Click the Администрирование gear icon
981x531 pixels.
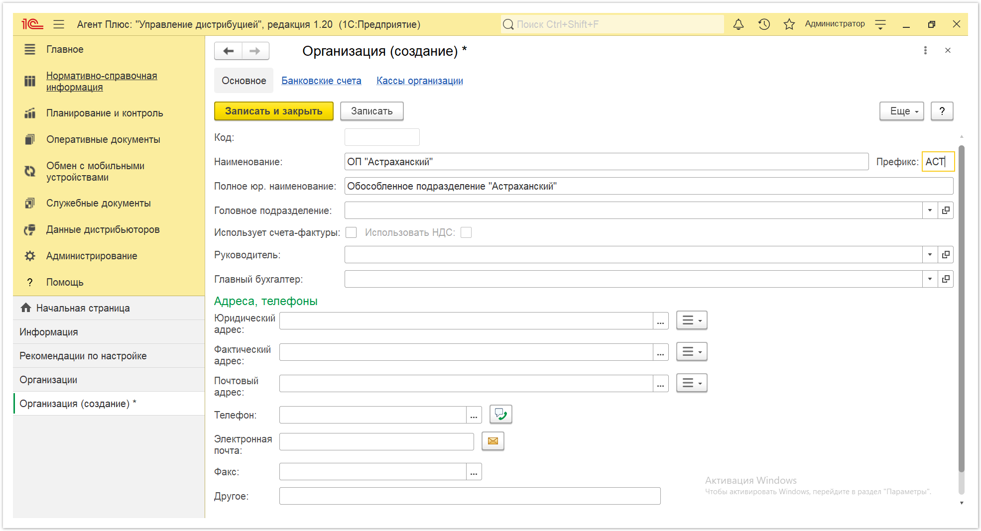pyautogui.click(x=30, y=256)
